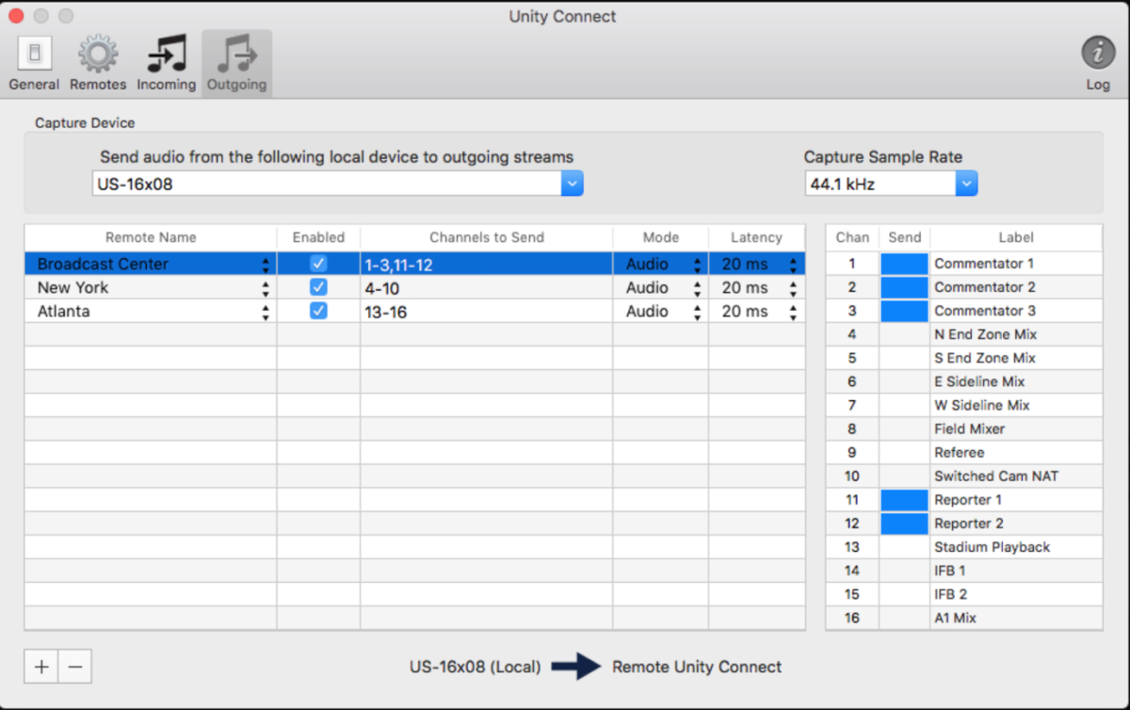Click the Label column header

click(1016, 237)
